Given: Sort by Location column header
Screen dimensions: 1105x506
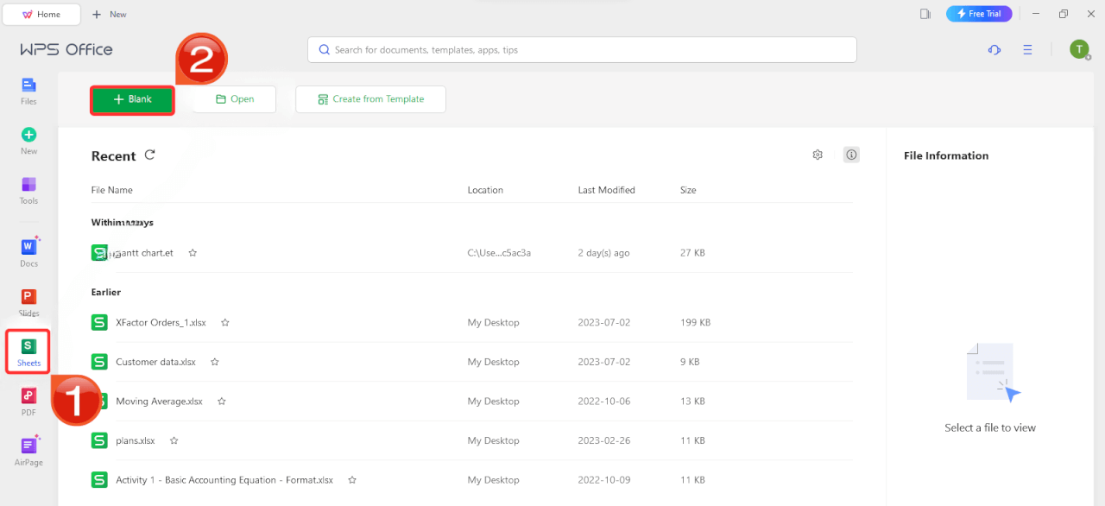Looking at the screenshot, I should pos(485,190).
